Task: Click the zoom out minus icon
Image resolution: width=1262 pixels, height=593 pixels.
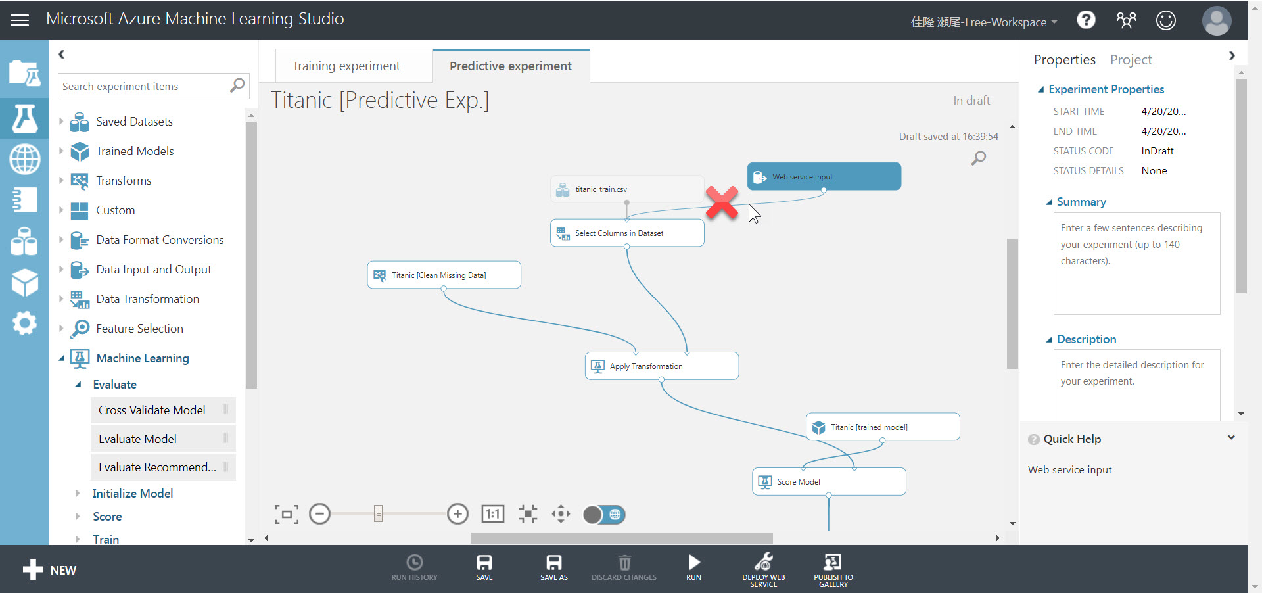Action: 319,513
